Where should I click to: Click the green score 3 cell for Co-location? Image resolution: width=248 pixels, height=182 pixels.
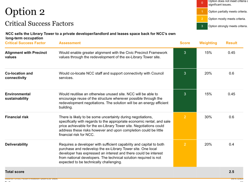[185, 79]
